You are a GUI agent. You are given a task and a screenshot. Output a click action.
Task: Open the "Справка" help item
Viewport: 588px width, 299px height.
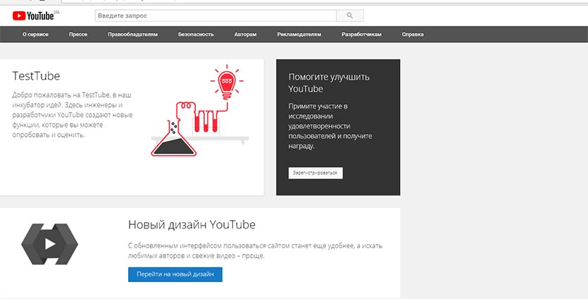point(413,34)
